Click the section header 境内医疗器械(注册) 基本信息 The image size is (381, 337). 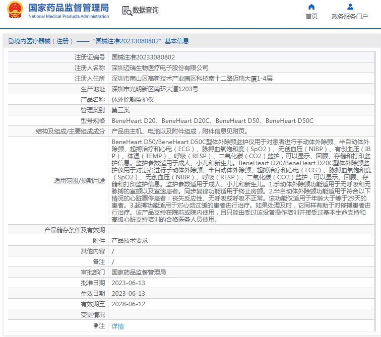tap(102, 41)
